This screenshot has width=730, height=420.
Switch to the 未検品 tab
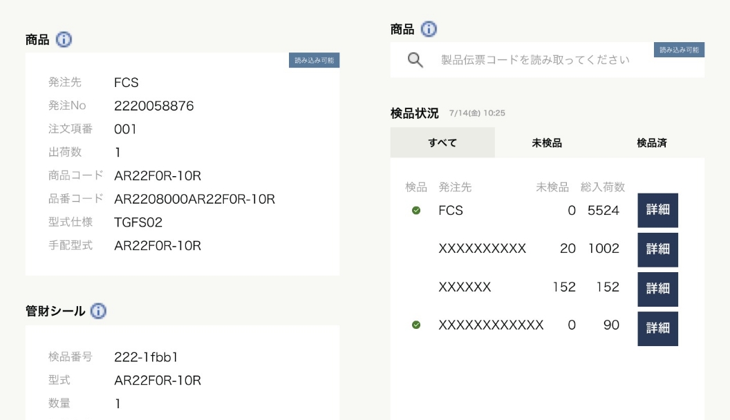pyautogui.click(x=547, y=142)
